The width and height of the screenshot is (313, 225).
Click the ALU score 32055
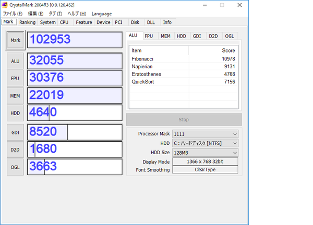point(75,61)
